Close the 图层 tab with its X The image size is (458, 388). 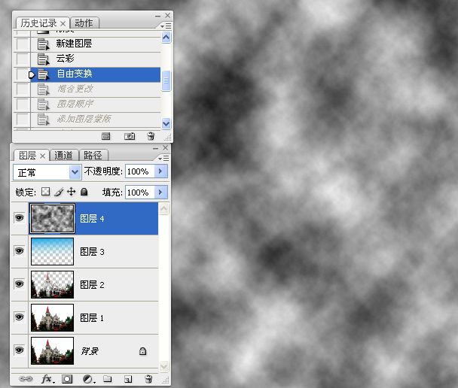click(43, 156)
